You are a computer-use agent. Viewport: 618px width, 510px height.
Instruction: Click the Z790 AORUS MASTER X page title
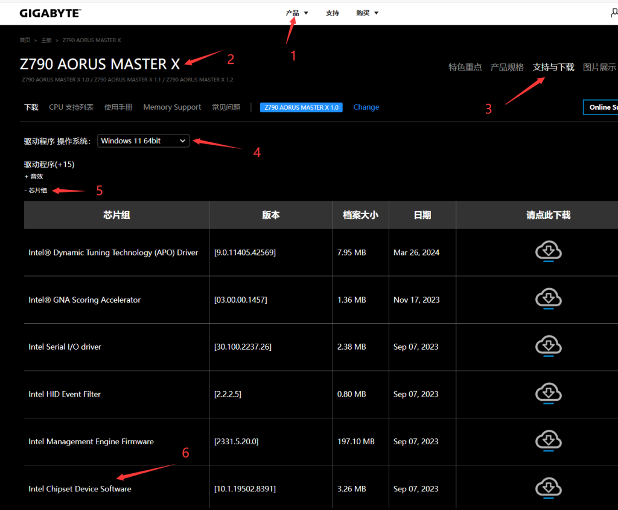(100, 64)
